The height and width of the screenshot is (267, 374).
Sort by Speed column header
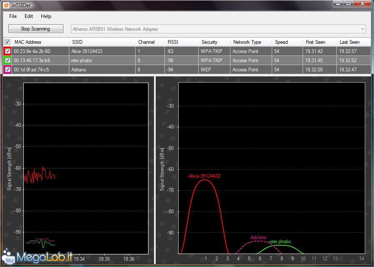pyautogui.click(x=281, y=42)
